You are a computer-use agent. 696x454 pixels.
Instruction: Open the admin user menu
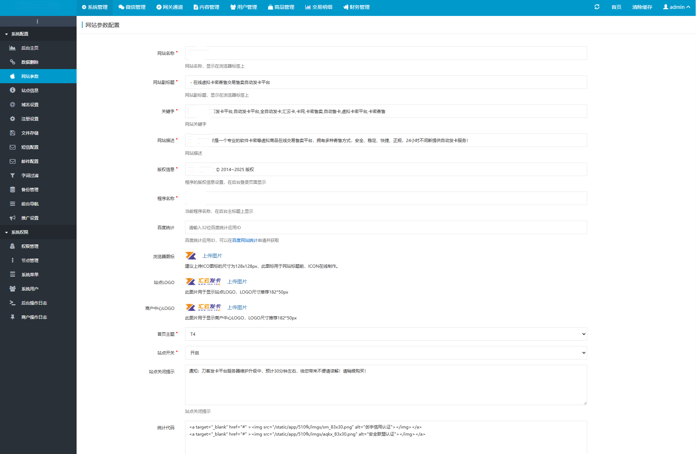676,7
